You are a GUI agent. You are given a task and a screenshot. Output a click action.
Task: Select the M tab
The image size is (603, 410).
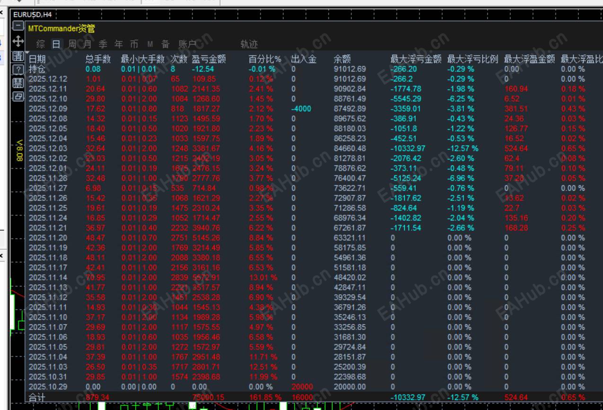click(150, 44)
